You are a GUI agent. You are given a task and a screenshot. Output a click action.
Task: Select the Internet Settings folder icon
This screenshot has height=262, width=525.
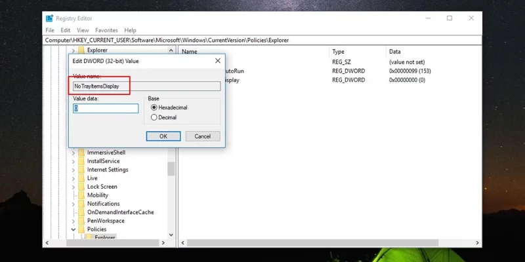[x=81, y=170]
